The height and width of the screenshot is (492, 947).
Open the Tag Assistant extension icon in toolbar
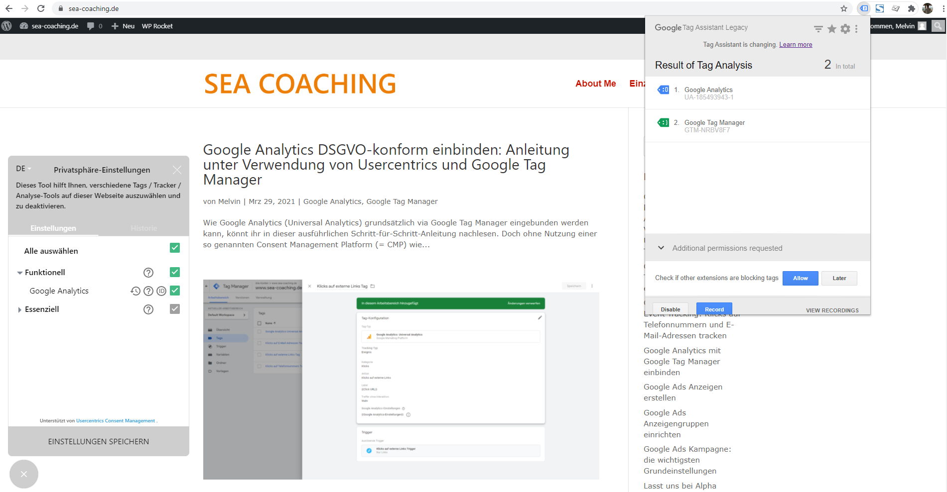[864, 8]
